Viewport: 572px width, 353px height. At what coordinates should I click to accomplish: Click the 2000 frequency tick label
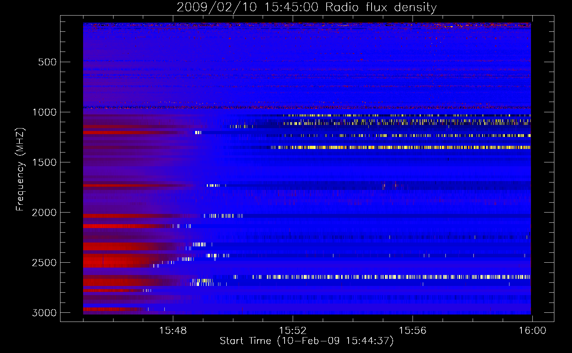coord(44,213)
